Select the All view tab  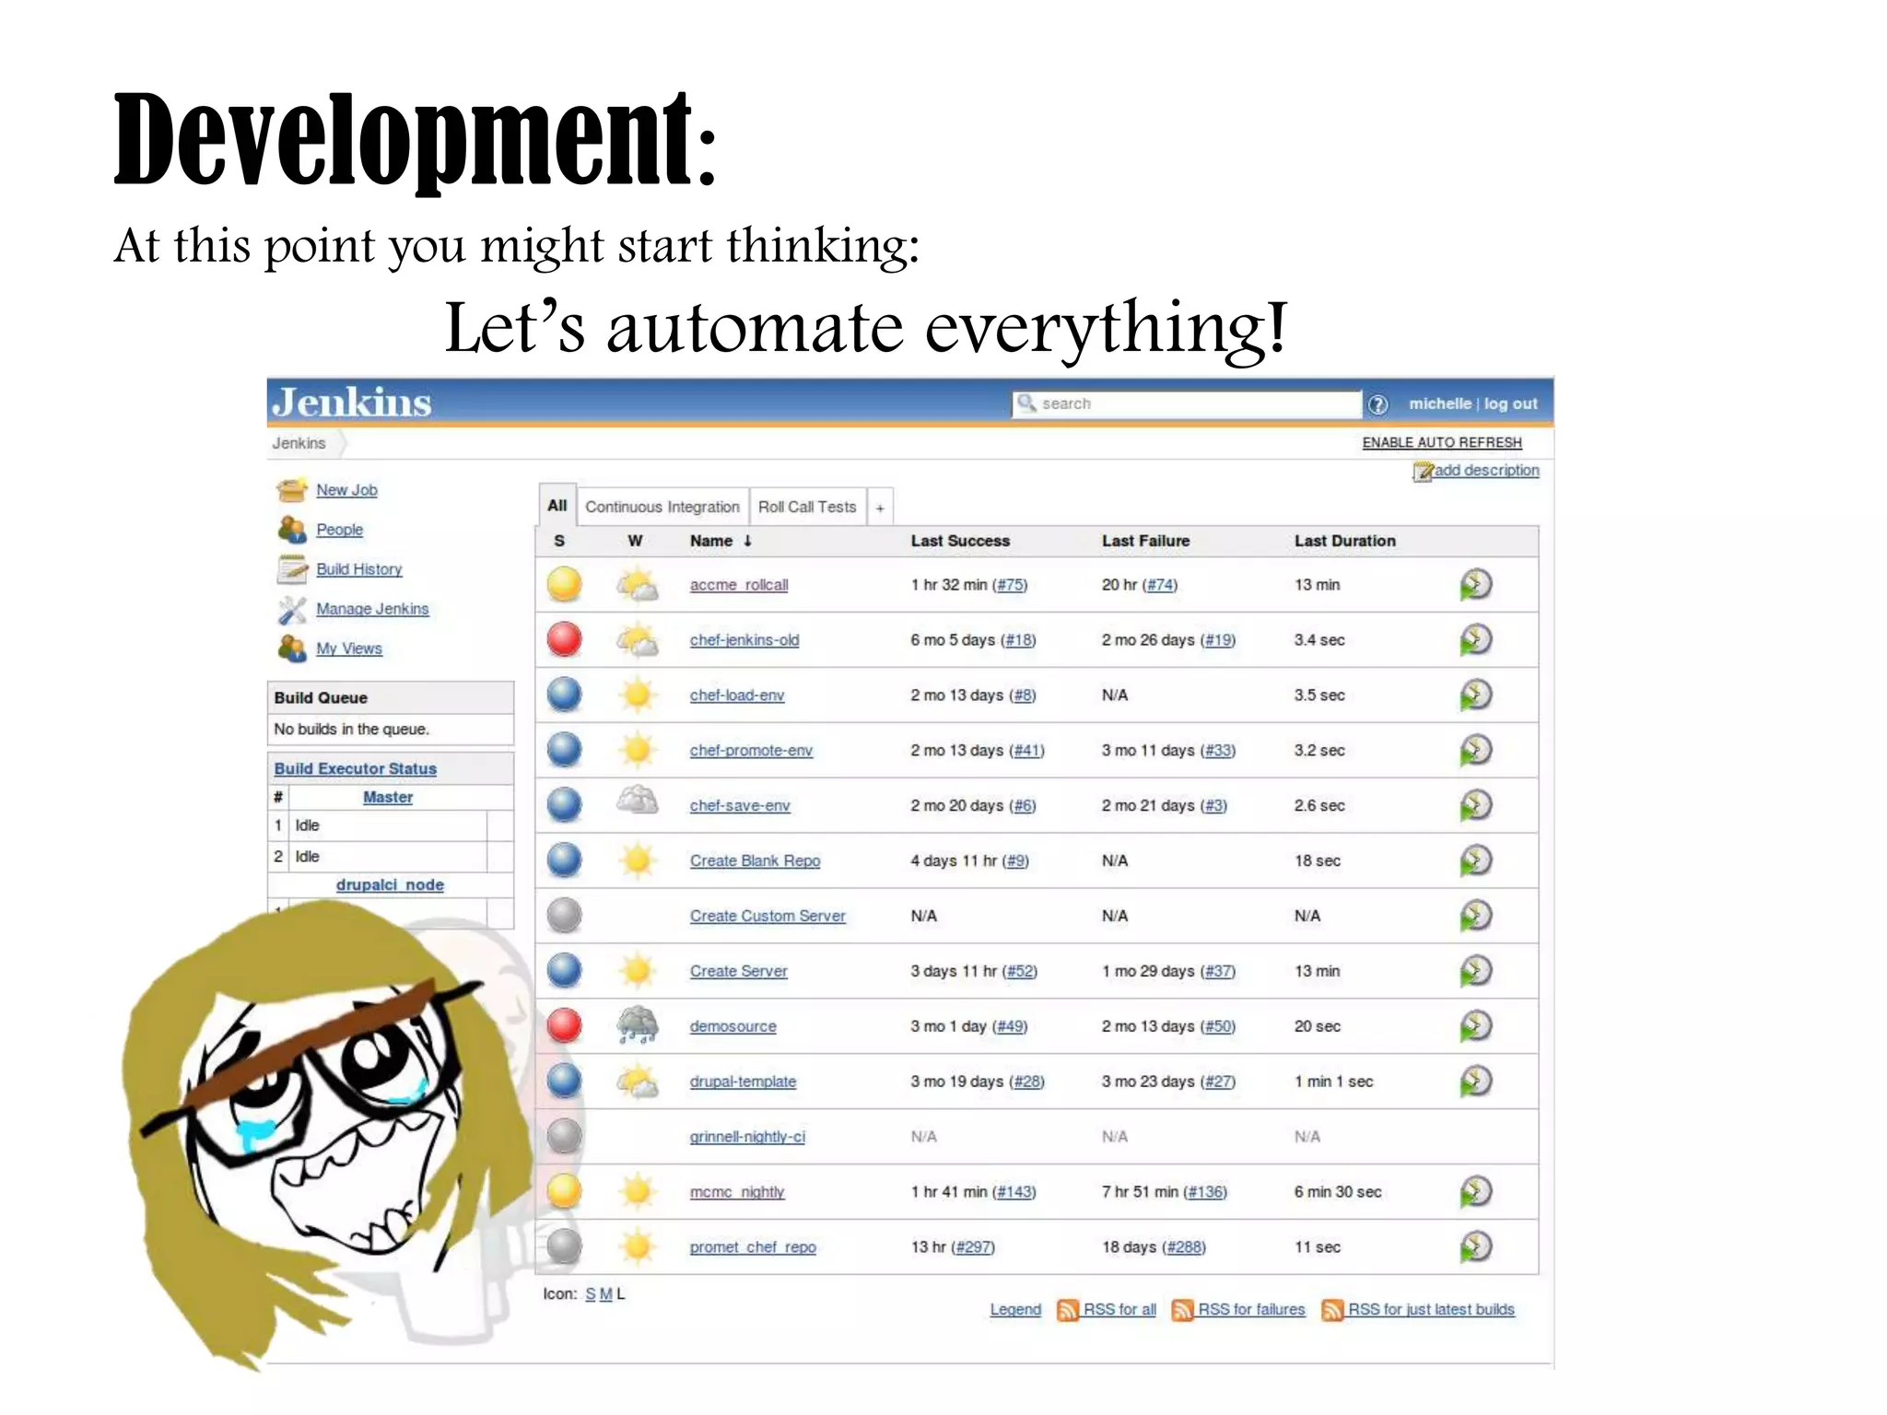(557, 506)
